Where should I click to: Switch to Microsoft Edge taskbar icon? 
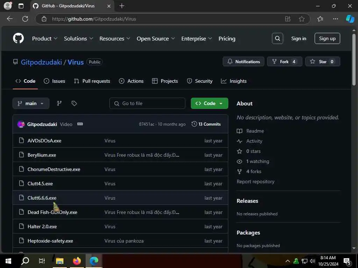(94, 261)
